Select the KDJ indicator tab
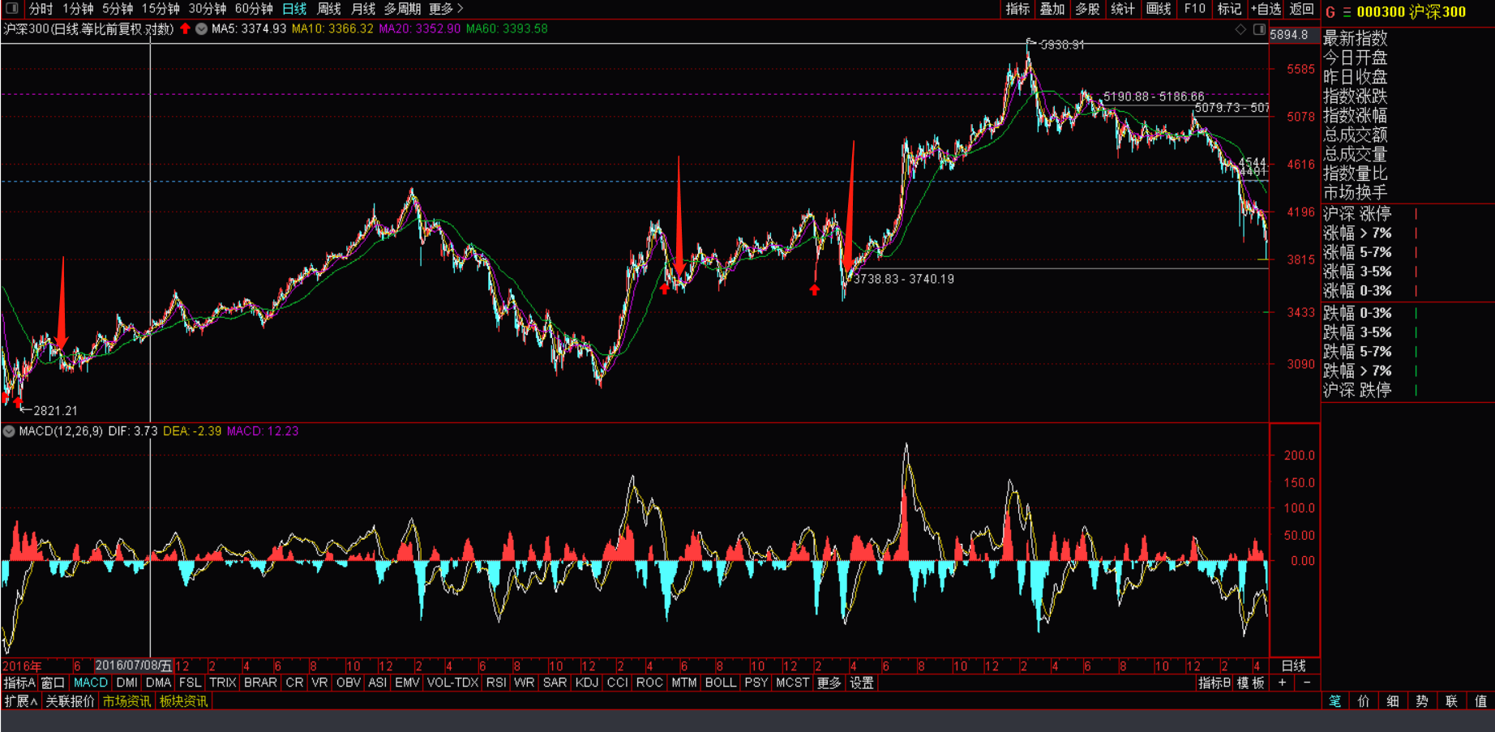The width and height of the screenshot is (1495, 732). (587, 683)
